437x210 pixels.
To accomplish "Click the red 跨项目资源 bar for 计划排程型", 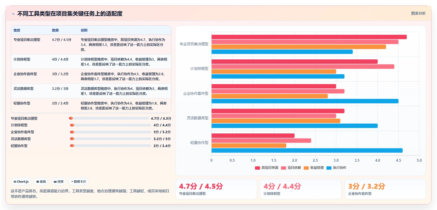I will pyautogui.click(x=294, y=62).
